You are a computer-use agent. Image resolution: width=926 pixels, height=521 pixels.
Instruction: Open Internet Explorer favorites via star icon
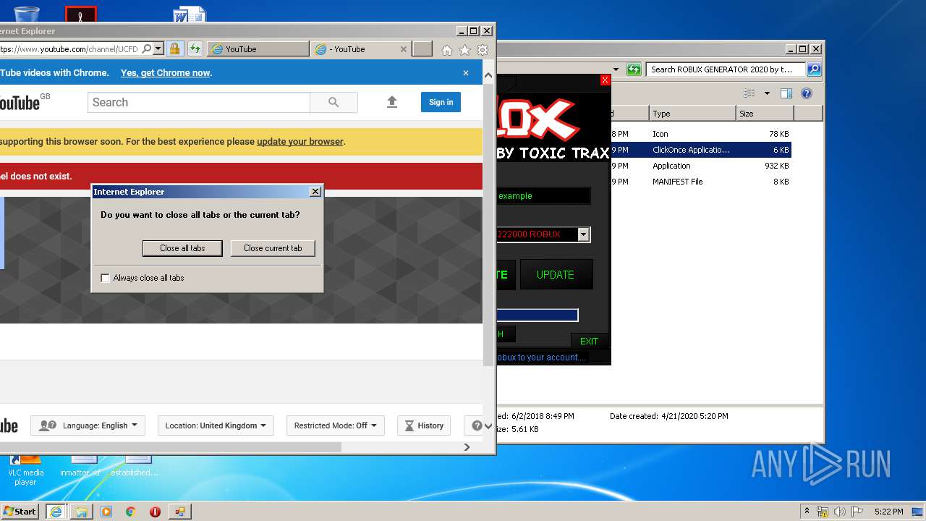click(x=464, y=49)
